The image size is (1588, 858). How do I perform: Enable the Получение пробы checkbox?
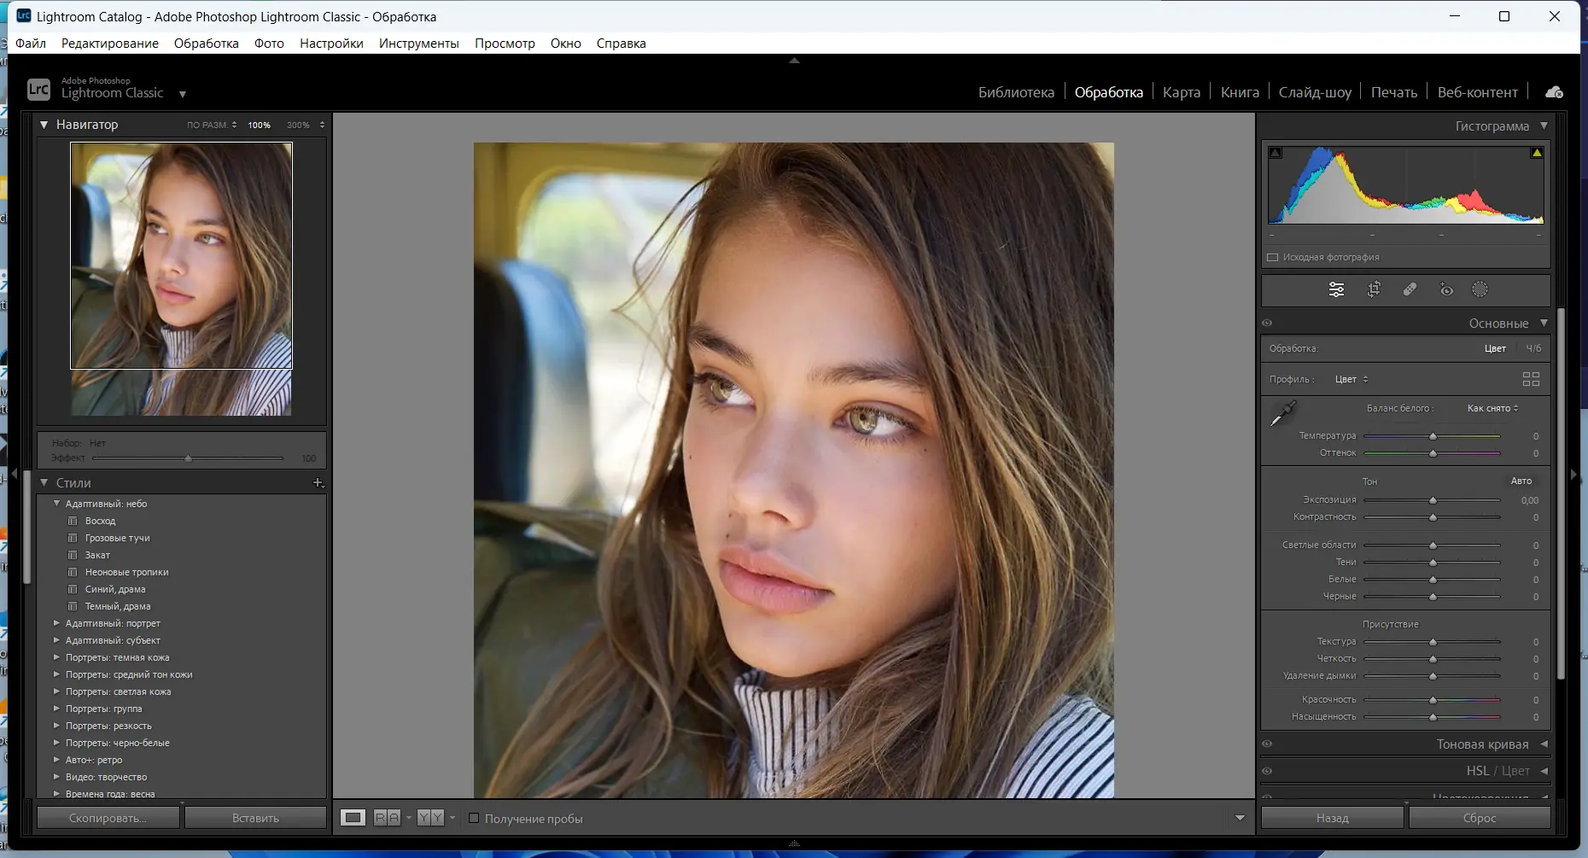coord(474,819)
